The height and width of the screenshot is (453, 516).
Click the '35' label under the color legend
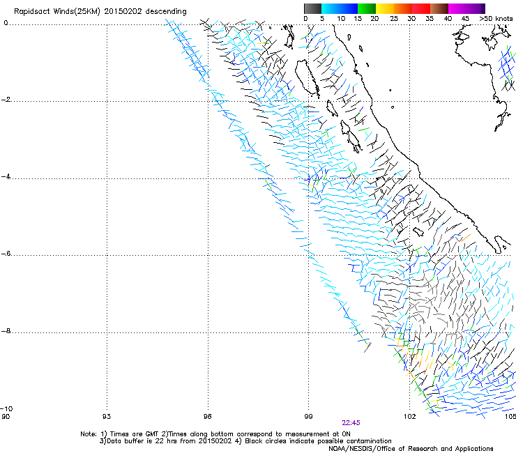click(430, 18)
